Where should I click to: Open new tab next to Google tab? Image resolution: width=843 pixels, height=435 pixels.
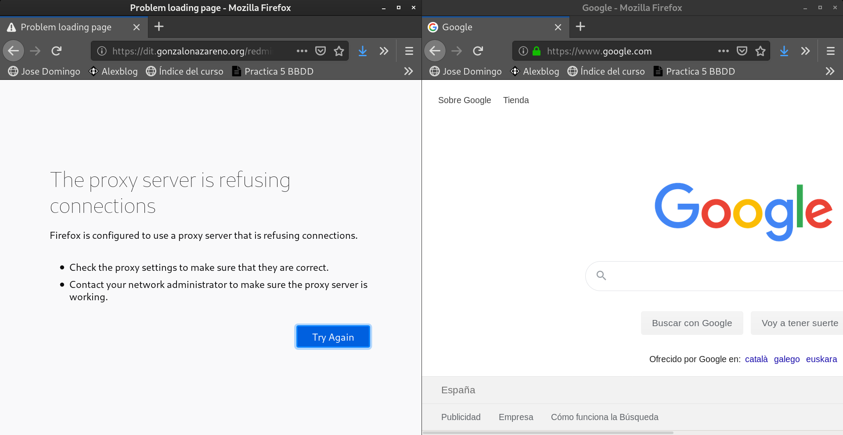click(x=580, y=27)
